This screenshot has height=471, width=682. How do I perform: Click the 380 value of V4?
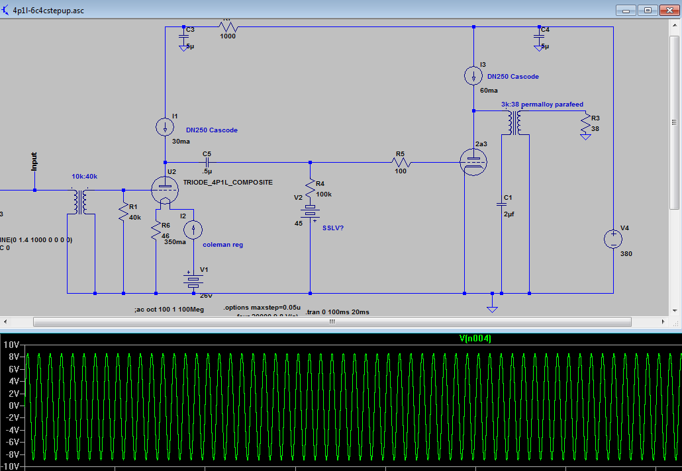pos(626,254)
